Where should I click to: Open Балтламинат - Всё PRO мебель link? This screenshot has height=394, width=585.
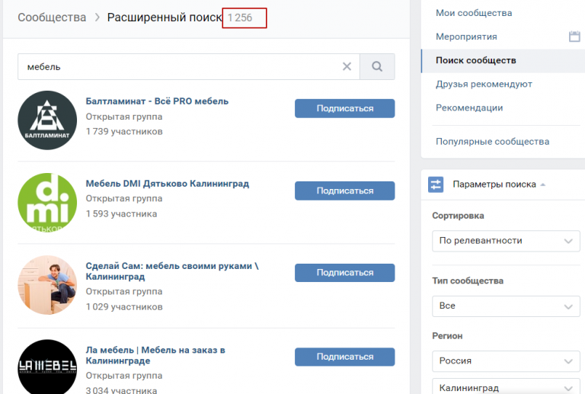[157, 101]
